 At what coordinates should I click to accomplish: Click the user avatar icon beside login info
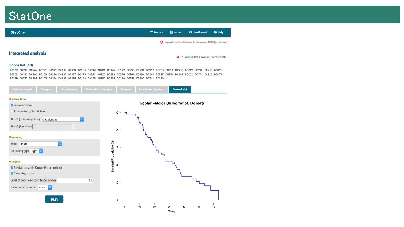point(162,42)
